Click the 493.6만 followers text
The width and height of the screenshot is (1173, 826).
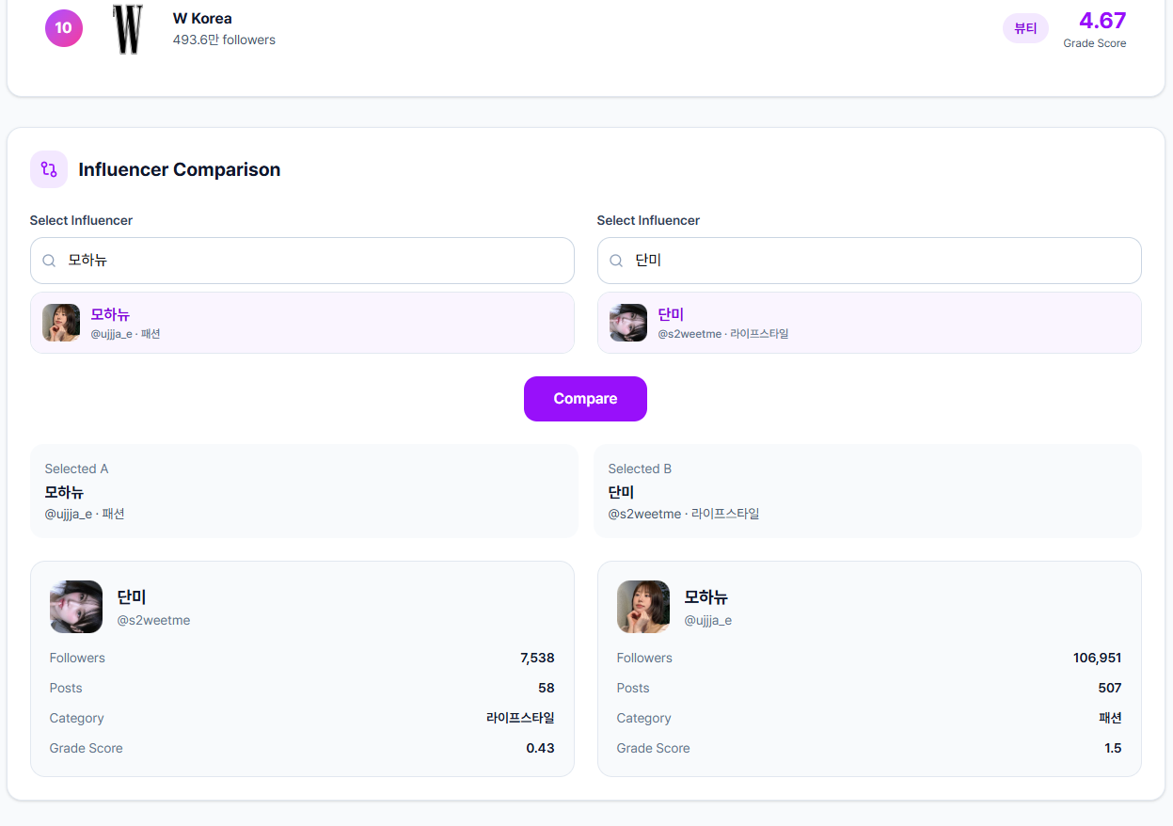(x=224, y=40)
